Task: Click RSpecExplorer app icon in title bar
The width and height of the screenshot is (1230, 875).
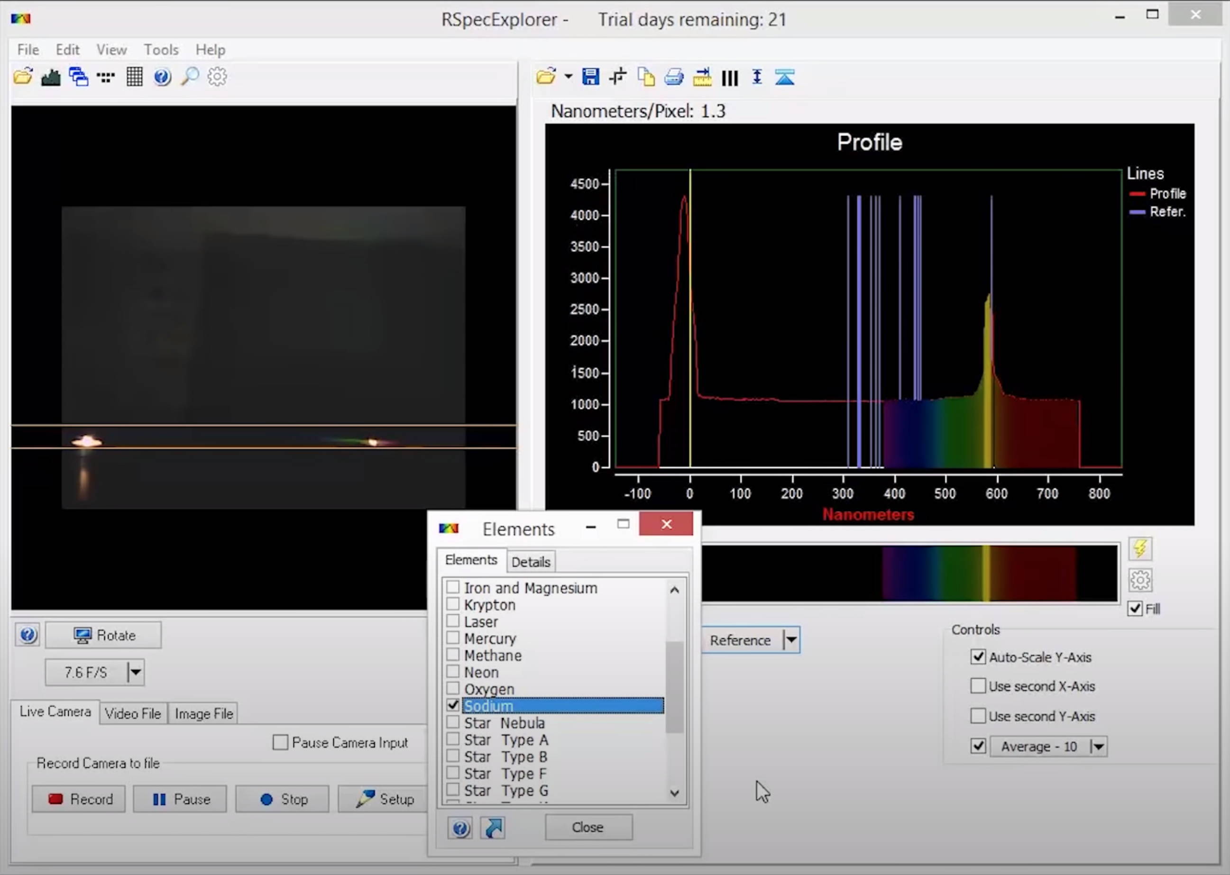Action: (20, 18)
